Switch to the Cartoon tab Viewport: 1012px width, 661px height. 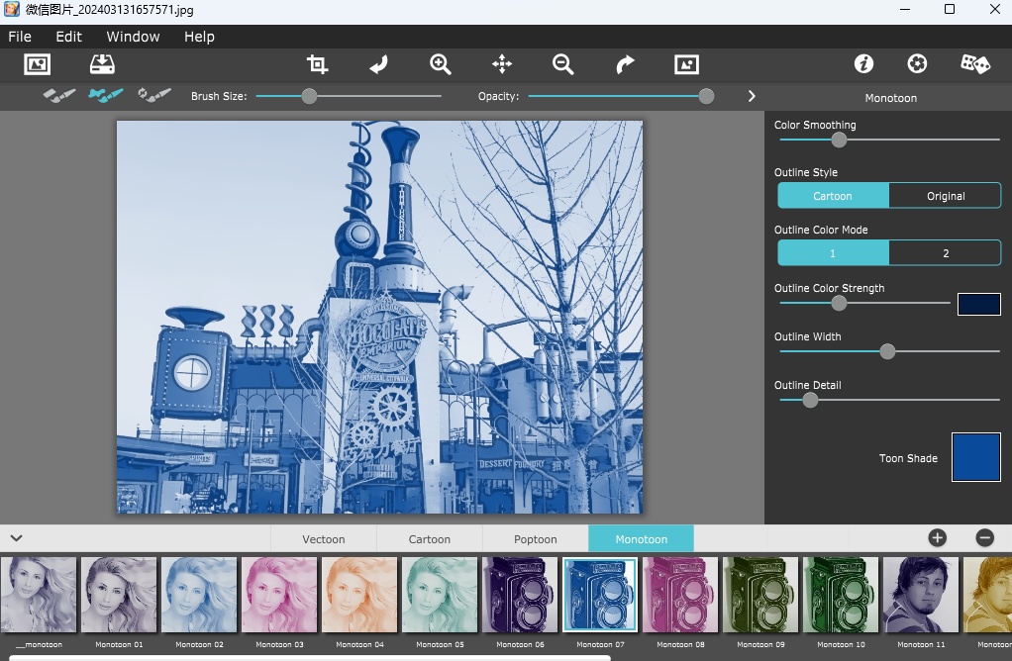click(429, 538)
